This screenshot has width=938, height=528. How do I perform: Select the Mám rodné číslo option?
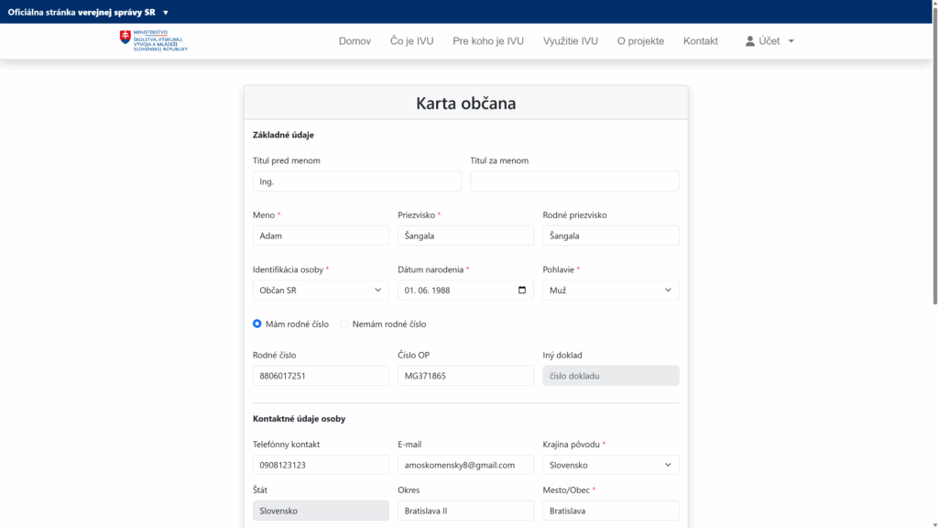[x=257, y=323]
